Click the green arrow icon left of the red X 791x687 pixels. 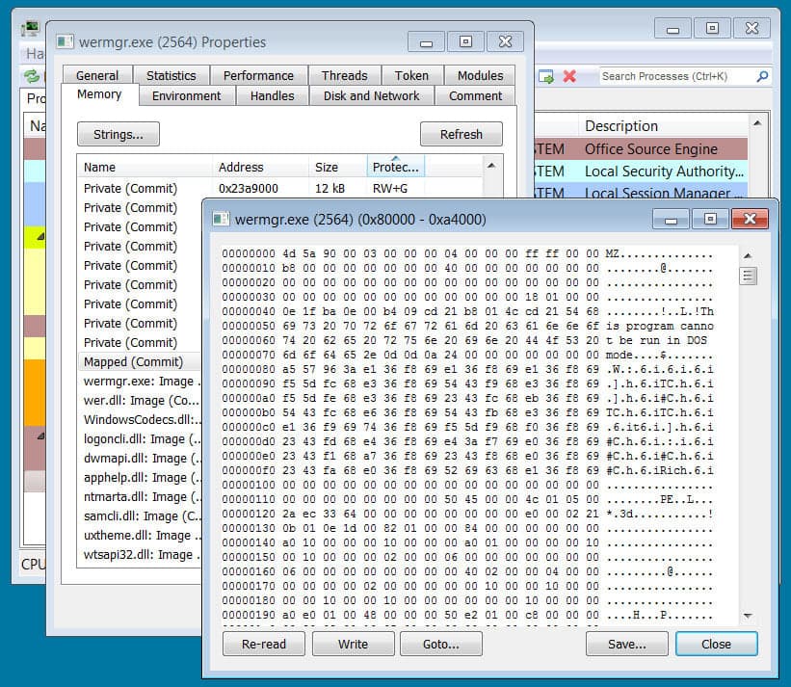[544, 76]
